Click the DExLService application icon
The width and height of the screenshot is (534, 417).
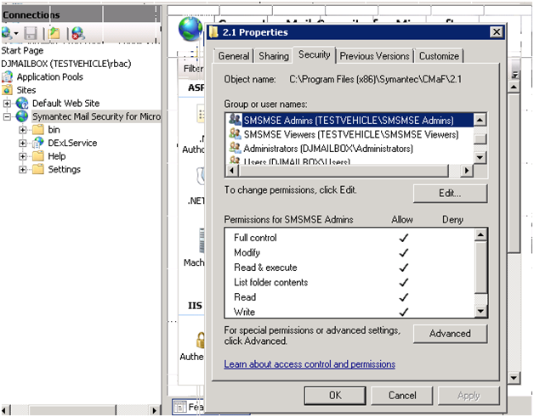pos(38,143)
